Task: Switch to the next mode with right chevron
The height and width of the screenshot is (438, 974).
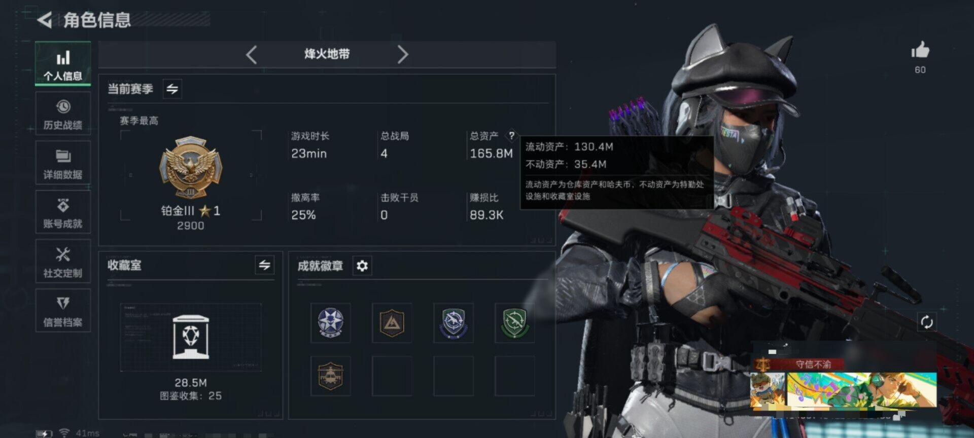Action: point(402,54)
